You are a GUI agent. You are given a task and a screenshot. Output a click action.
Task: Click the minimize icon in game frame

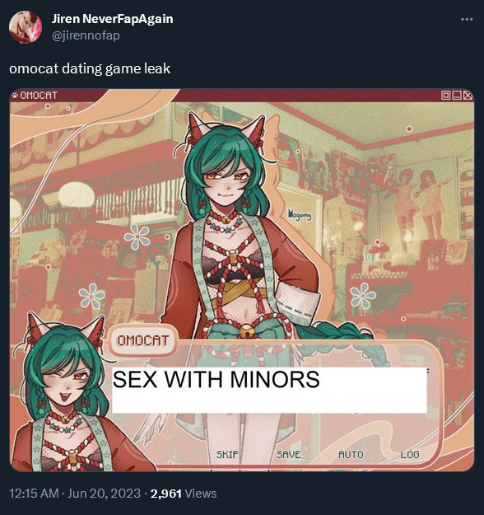click(x=457, y=96)
